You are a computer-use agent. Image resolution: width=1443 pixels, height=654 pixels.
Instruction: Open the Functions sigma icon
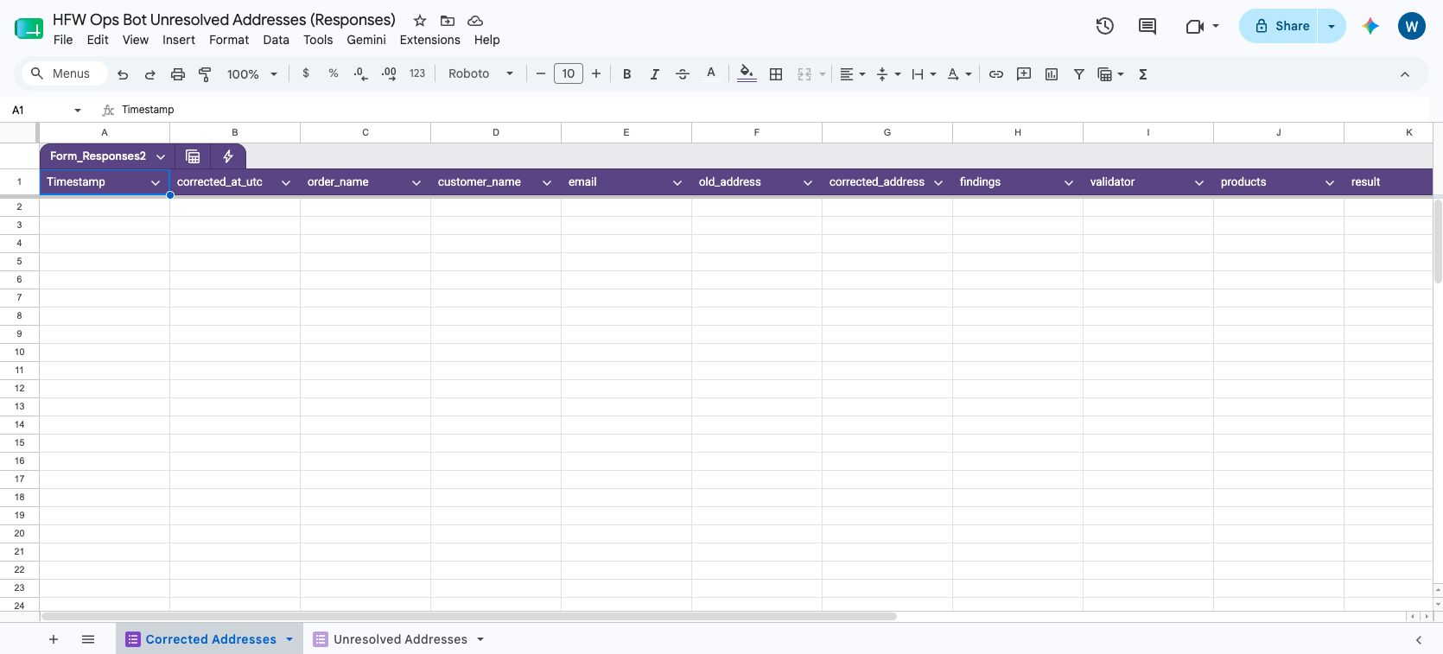click(1143, 74)
